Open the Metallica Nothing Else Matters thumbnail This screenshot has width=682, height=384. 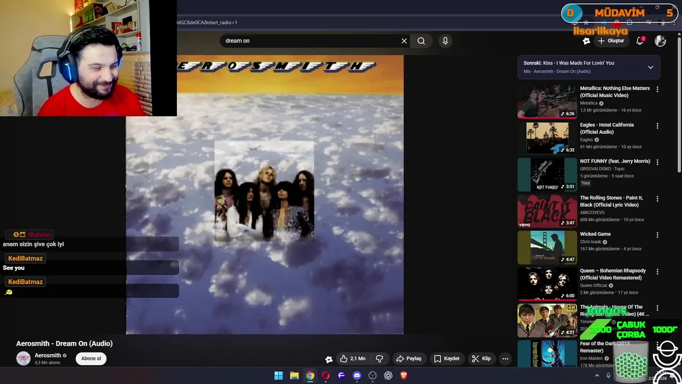click(x=547, y=101)
